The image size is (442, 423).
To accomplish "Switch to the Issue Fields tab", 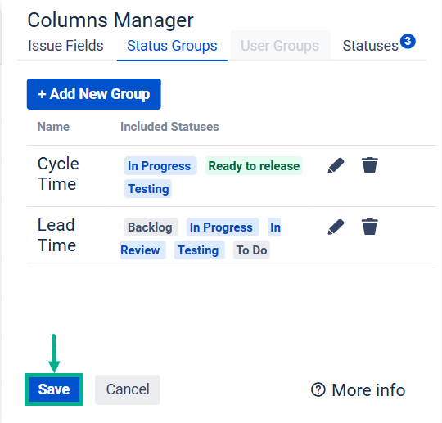I will (65, 46).
